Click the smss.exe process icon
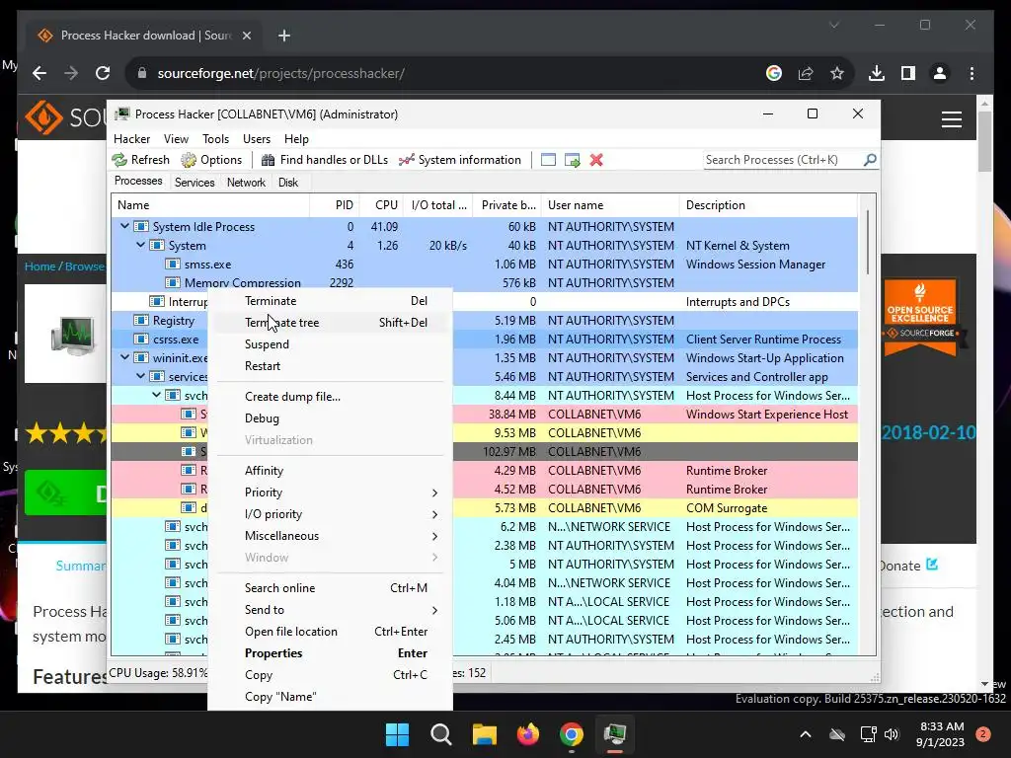1011x758 pixels. (172, 265)
